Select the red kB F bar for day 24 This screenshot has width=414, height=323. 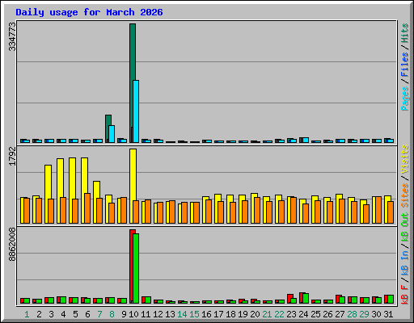(301, 298)
